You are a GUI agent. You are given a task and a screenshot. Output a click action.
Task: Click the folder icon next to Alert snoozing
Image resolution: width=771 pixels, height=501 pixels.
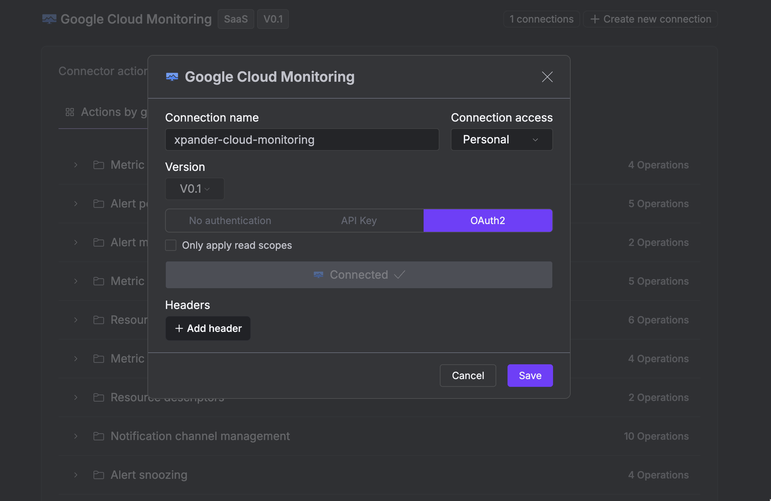pyautogui.click(x=98, y=475)
